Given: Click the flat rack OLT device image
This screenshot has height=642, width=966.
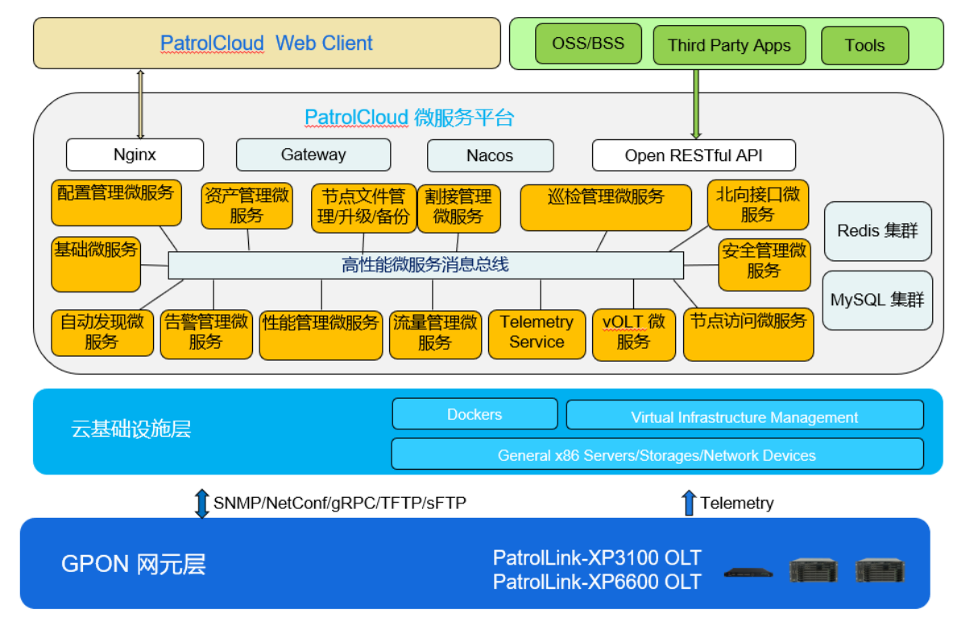Looking at the screenshot, I should click(748, 573).
